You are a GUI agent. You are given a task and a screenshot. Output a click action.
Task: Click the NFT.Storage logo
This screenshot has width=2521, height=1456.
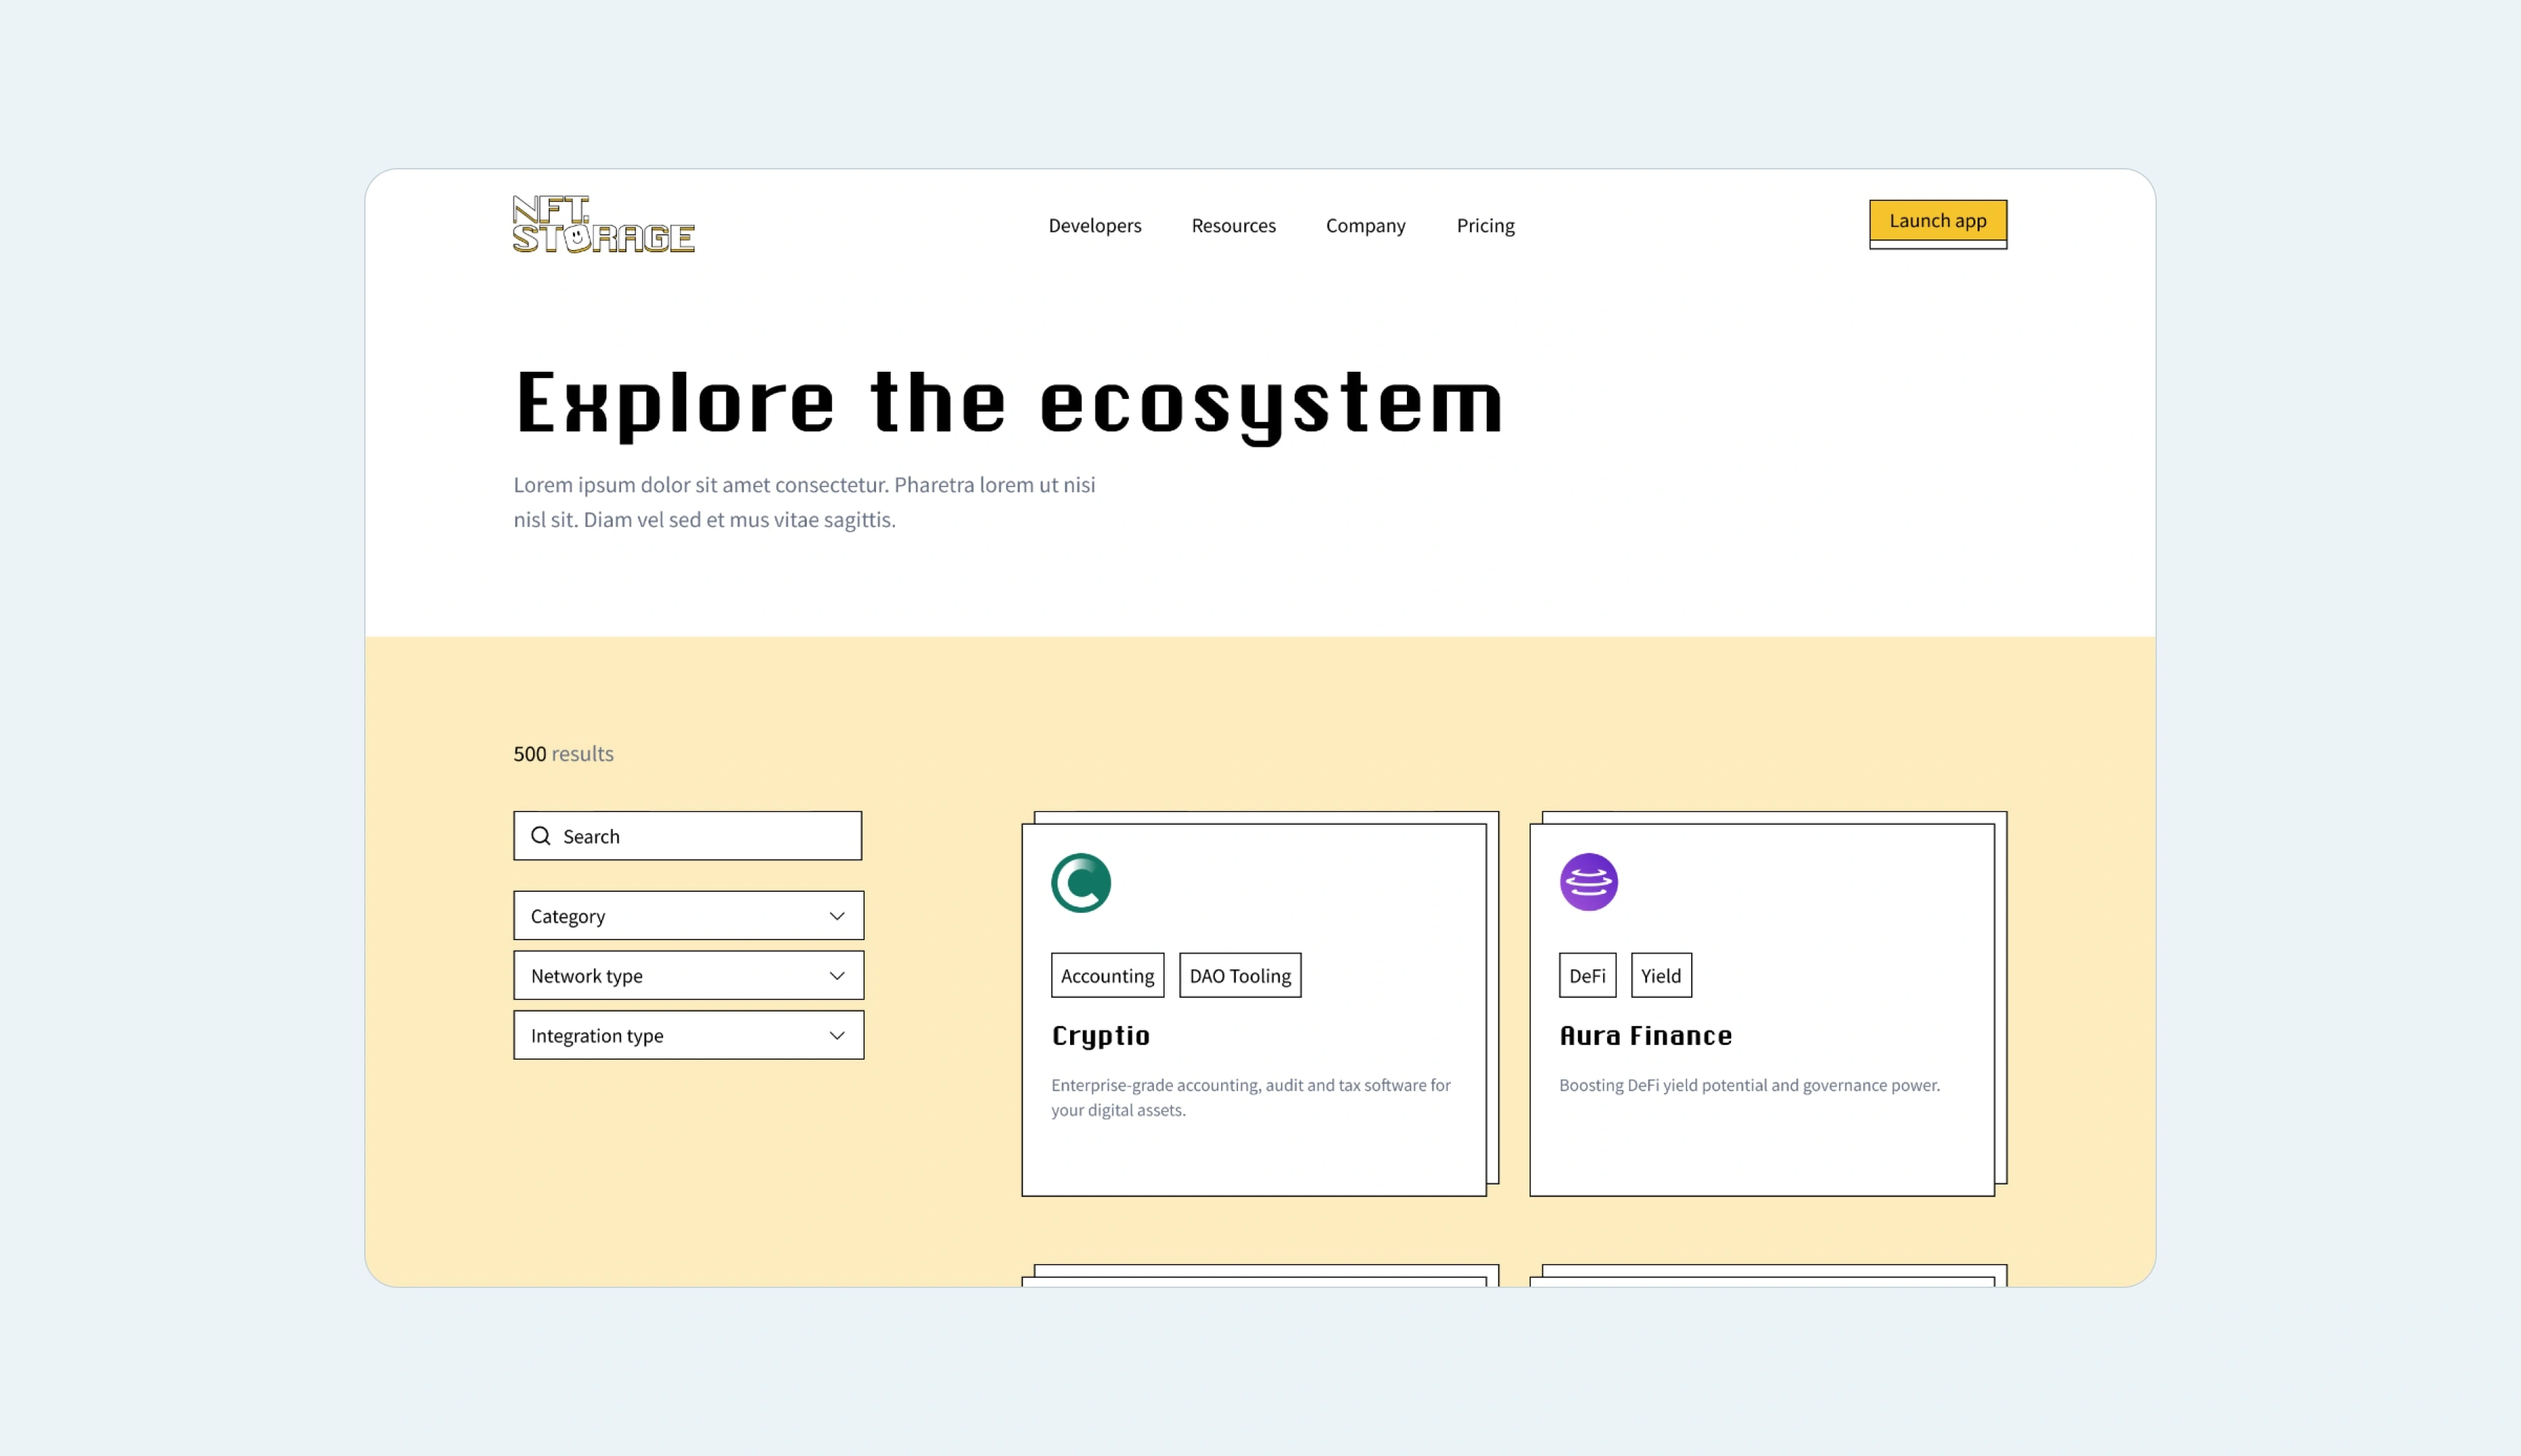pyautogui.click(x=603, y=224)
